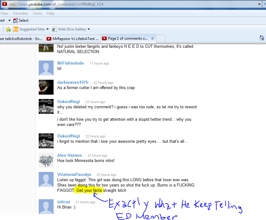Expand the Suggested Sites dropdown arrow
Screen dimensions: 266x220
[x=47, y=29]
